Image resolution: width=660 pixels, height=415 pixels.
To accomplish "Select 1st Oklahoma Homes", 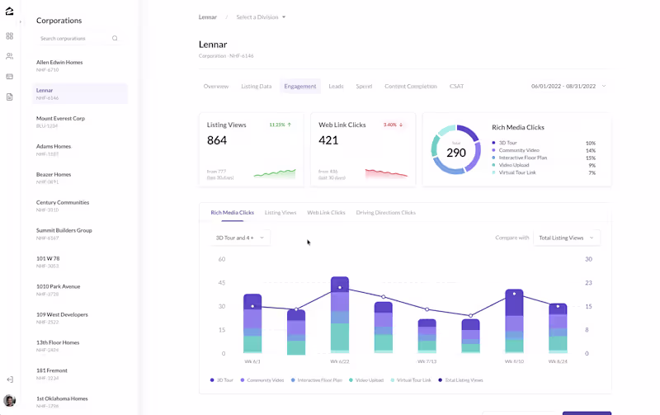I will pos(80,402).
